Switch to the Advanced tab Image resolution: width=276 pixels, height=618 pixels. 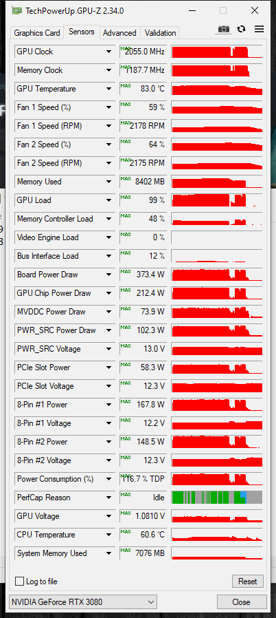[x=119, y=33]
